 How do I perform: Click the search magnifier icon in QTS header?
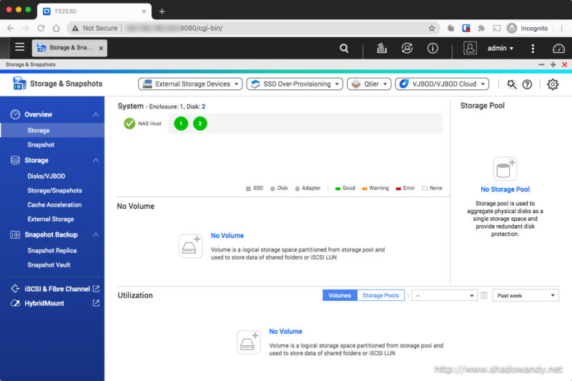click(x=344, y=48)
